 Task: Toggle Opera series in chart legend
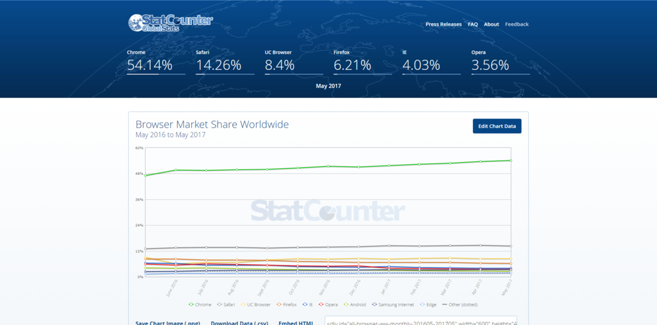pos(328,304)
